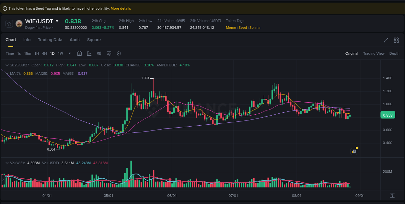Select the 1W timeframe
This screenshot has width=405, height=204.
pyautogui.click(x=60, y=53)
